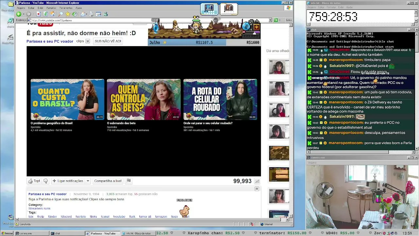The image size is (419, 236).
Task: Open the Ferramentas menu in Internet Explorer
Action: pos(66,8)
